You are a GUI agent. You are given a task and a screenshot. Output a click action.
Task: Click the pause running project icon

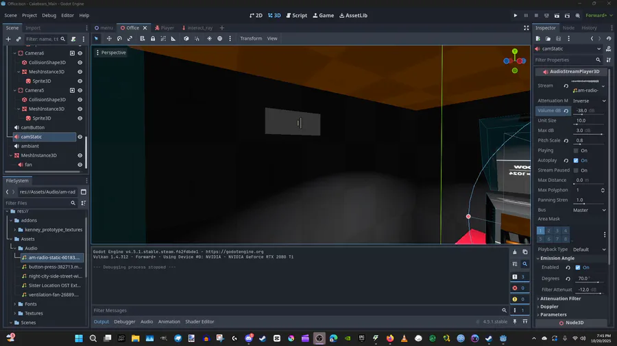click(x=526, y=15)
